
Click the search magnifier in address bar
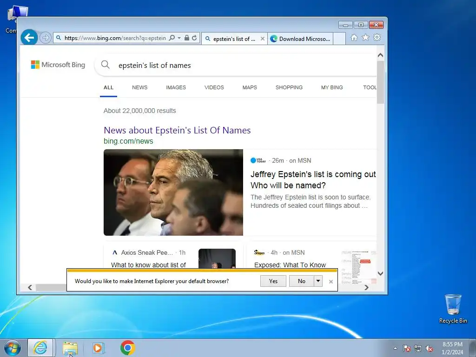click(172, 38)
